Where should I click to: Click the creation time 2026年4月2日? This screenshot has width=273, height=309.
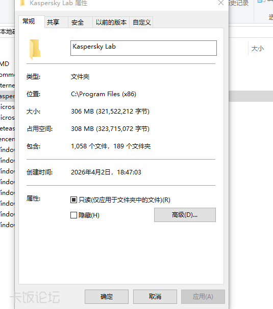pos(106,172)
